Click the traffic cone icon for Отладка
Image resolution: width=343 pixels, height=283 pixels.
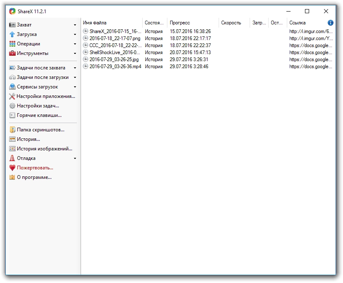click(x=12, y=158)
